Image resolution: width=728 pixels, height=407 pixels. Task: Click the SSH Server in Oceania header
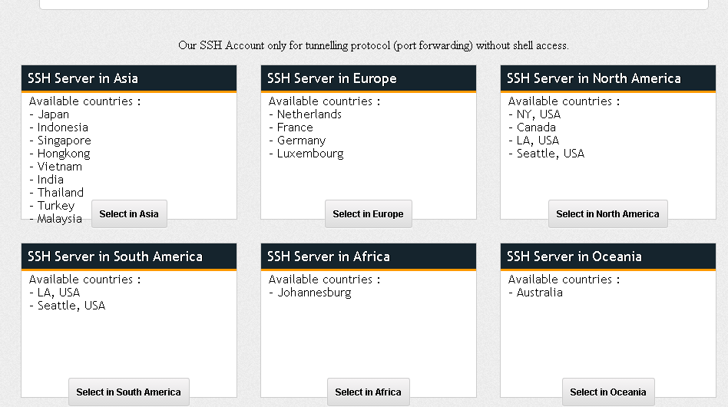click(608, 256)
